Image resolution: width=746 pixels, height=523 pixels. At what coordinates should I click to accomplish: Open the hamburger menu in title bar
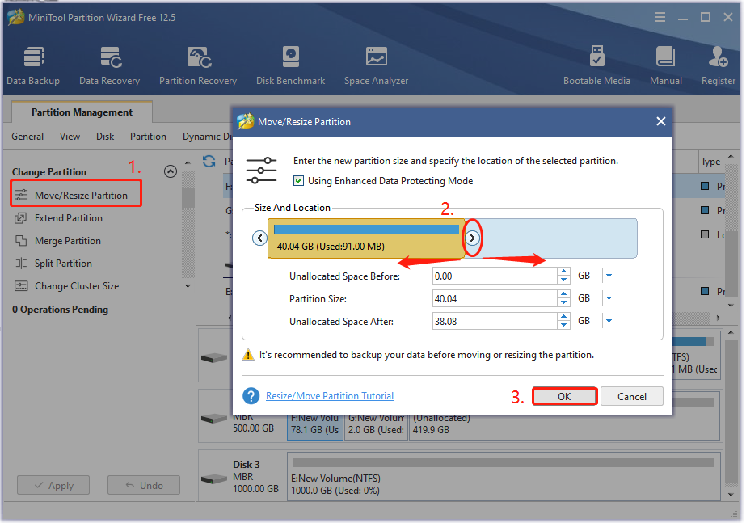(660, 18)
